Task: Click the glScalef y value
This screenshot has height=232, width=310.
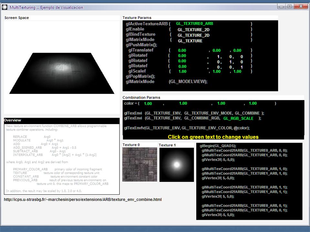Action: pyautogui.click(x=216, y=72)
